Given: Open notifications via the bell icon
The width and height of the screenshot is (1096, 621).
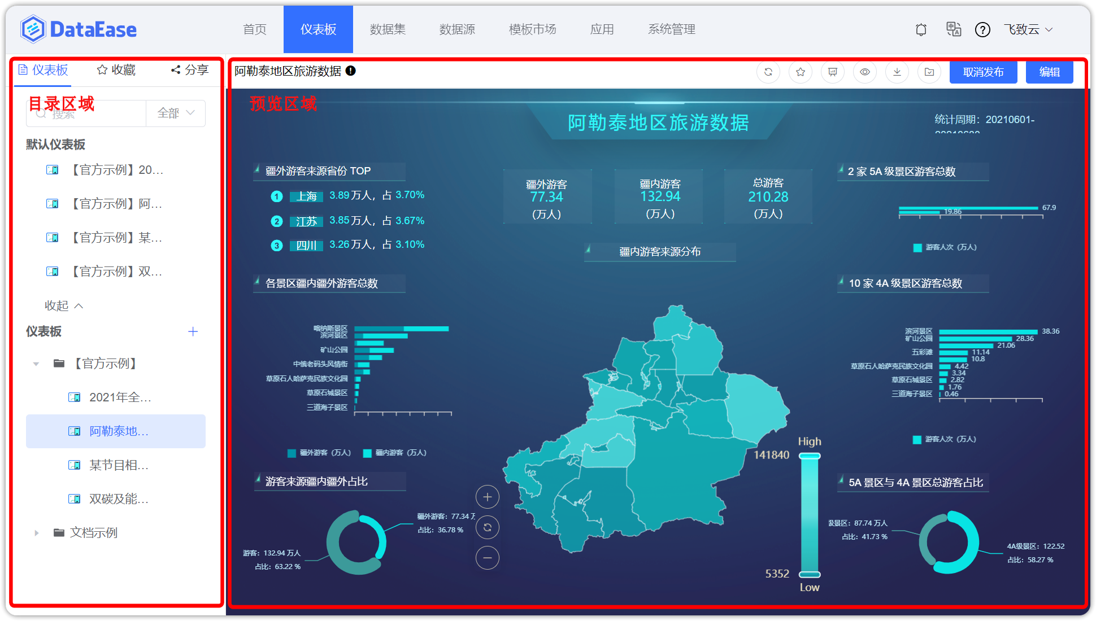Looking at the screenshot, I should [921, 29].
